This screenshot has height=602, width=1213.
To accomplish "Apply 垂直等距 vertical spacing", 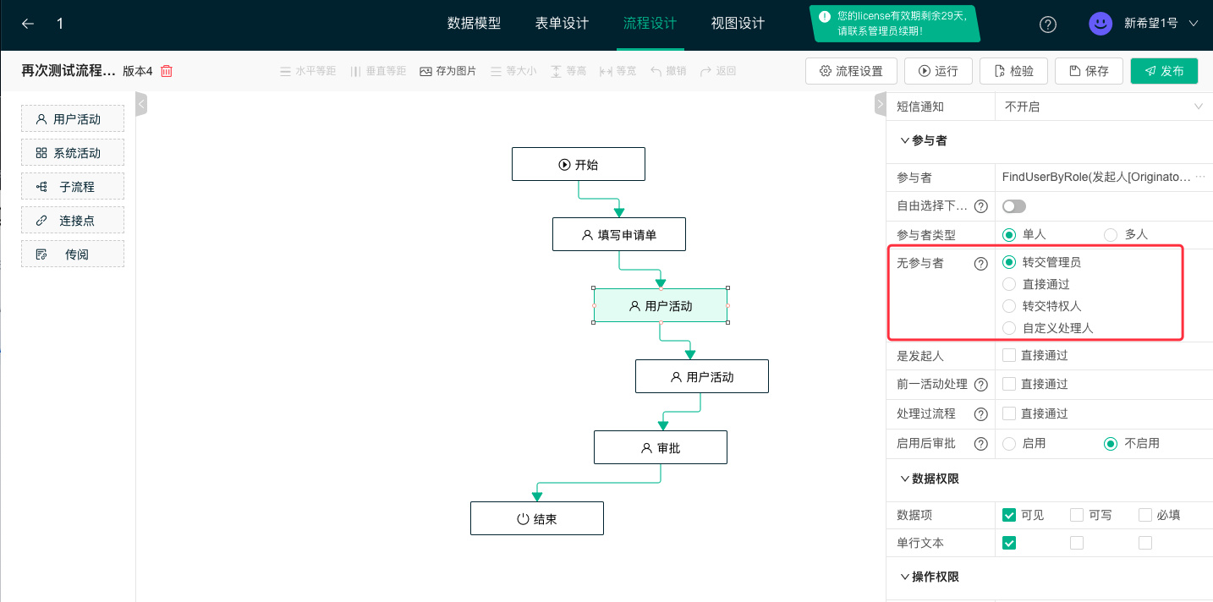I will pyautogui.click(x=378, y=71).
